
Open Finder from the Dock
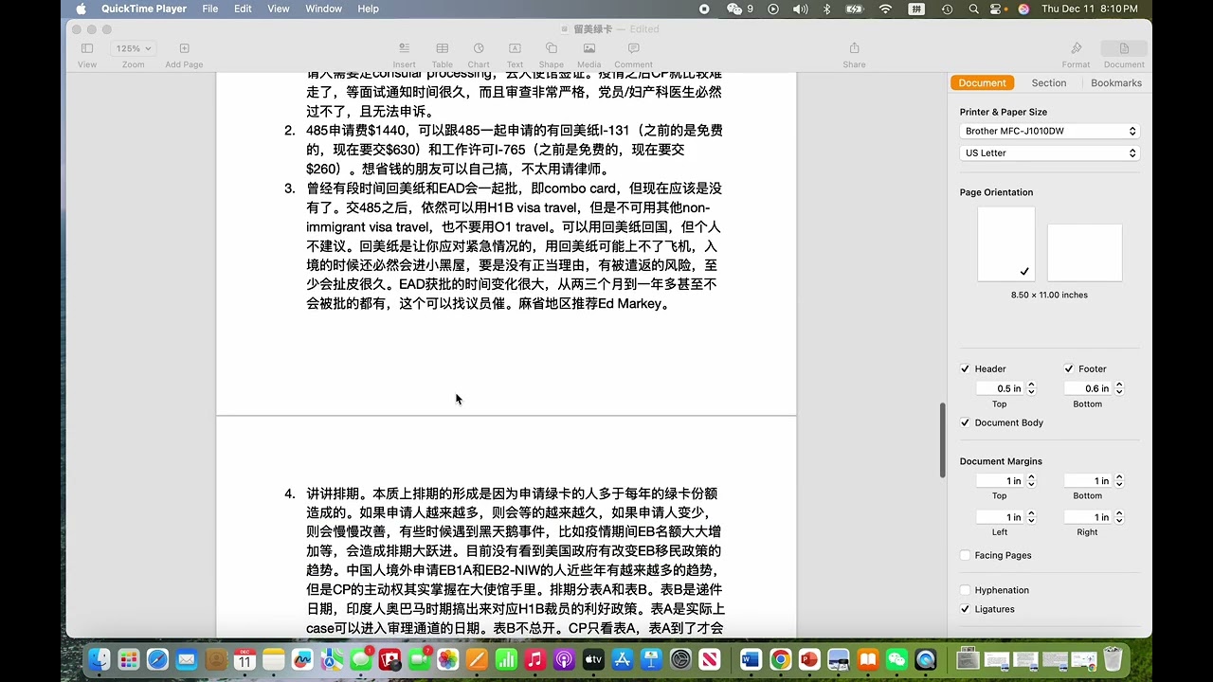(x=100, y=659)
